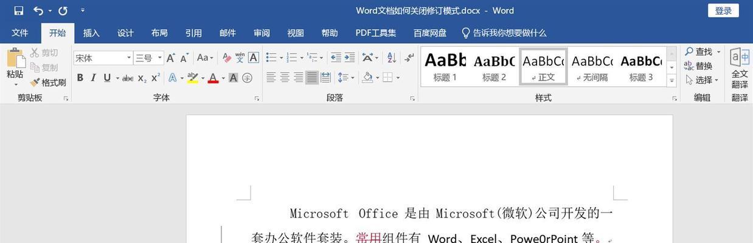Switch to the 插入 tab
This screenshot has width=753, height=243.
point(91,33)
